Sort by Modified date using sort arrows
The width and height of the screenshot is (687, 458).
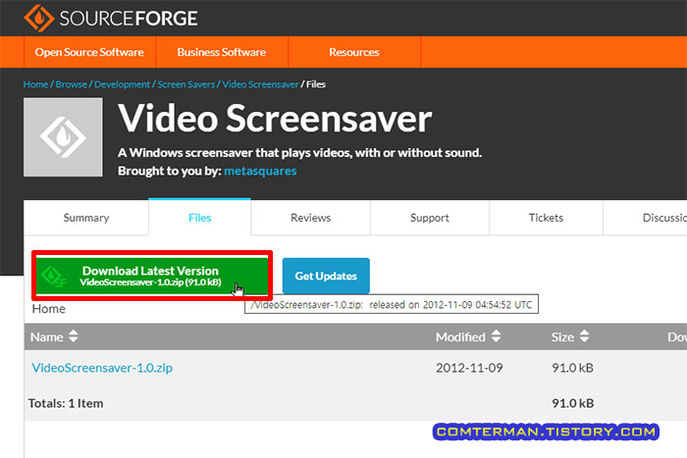pos(496,336)
